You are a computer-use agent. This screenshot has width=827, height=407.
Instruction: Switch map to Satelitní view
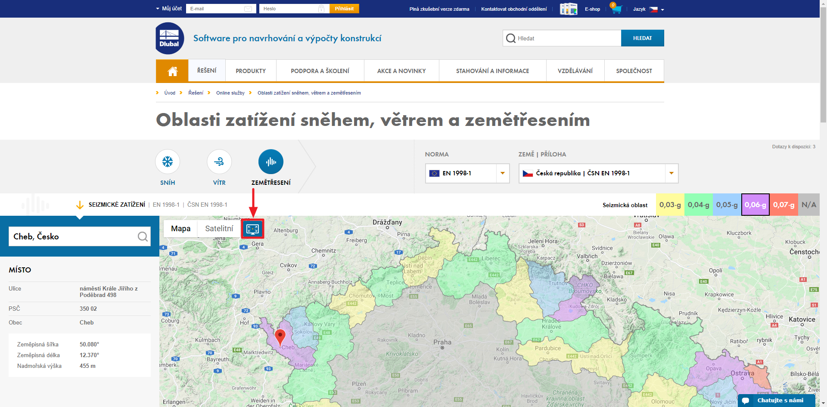click(x=219, y=229)
